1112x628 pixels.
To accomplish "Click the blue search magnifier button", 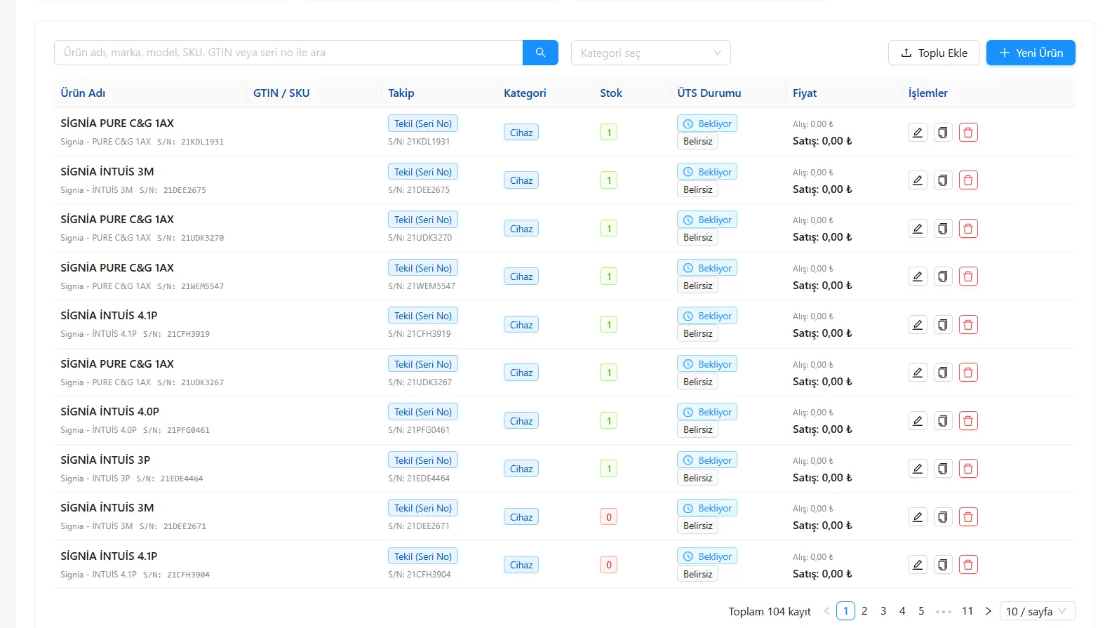I will 540,53.
